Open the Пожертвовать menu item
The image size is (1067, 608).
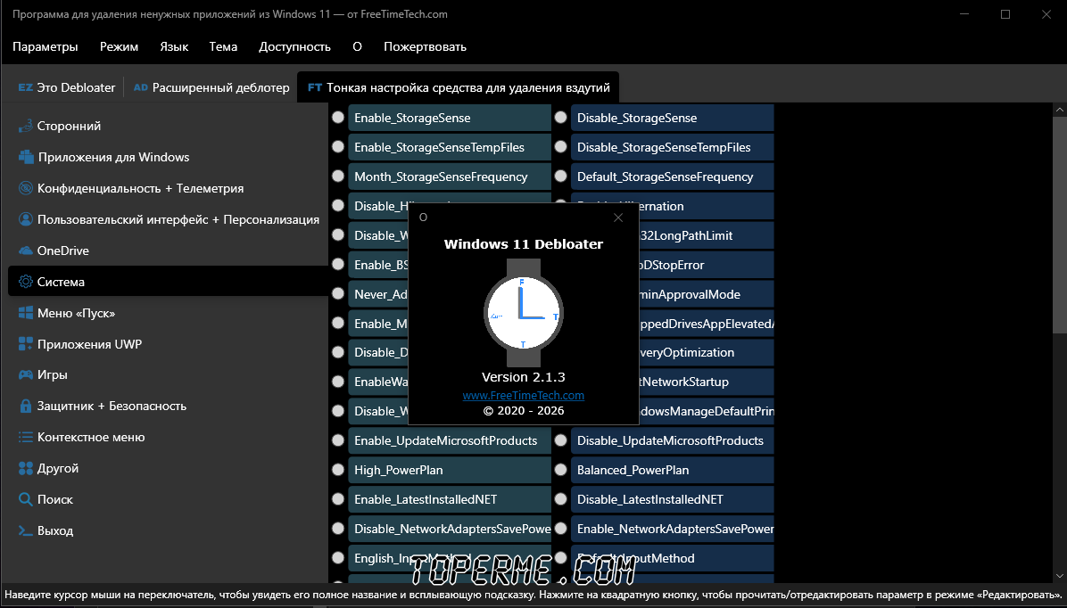(x=426, y=47)
